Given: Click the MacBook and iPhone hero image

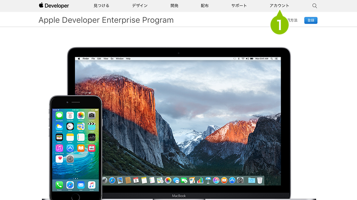Looking at the screenshot, I should (179, 124).
